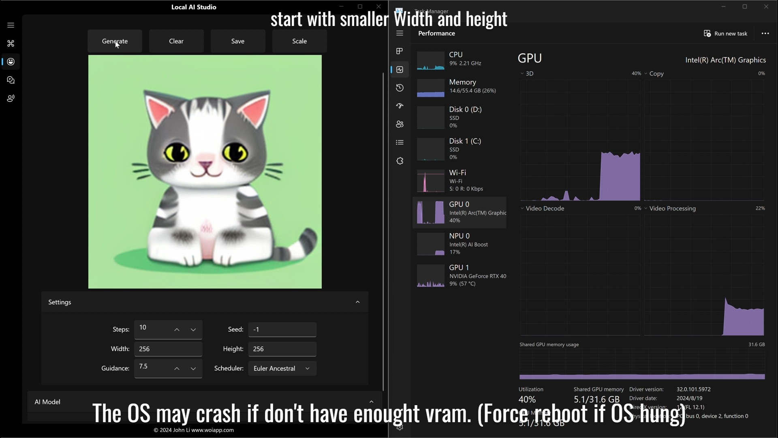This screenshot has width=778, height=438.
Task: Open the Save function
Action: pos(237,41)
